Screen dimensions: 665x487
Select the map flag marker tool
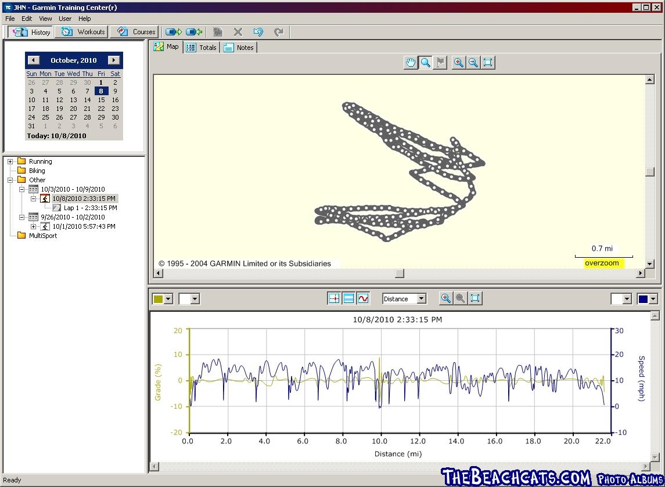click(x=440, y=63)
